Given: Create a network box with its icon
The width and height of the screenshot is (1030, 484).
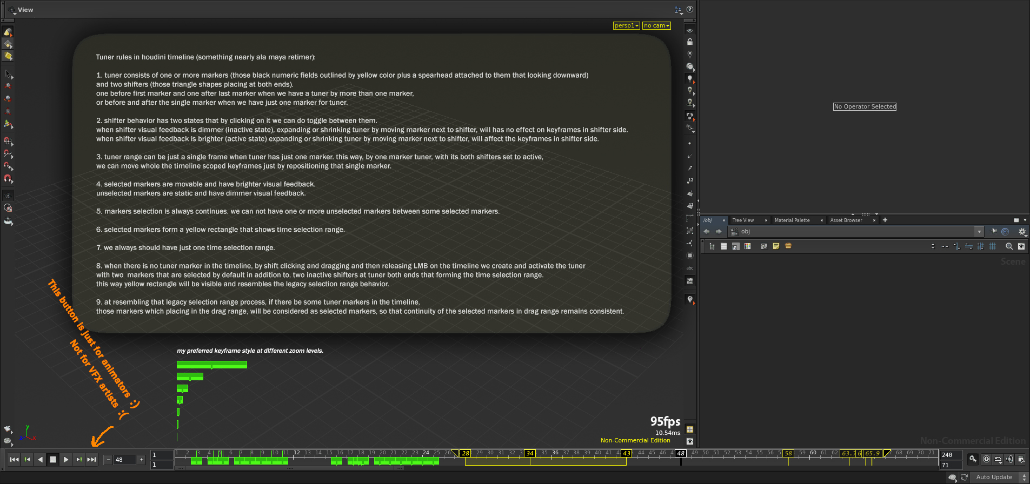Looking at the screenshot, I should pos(764,246).
